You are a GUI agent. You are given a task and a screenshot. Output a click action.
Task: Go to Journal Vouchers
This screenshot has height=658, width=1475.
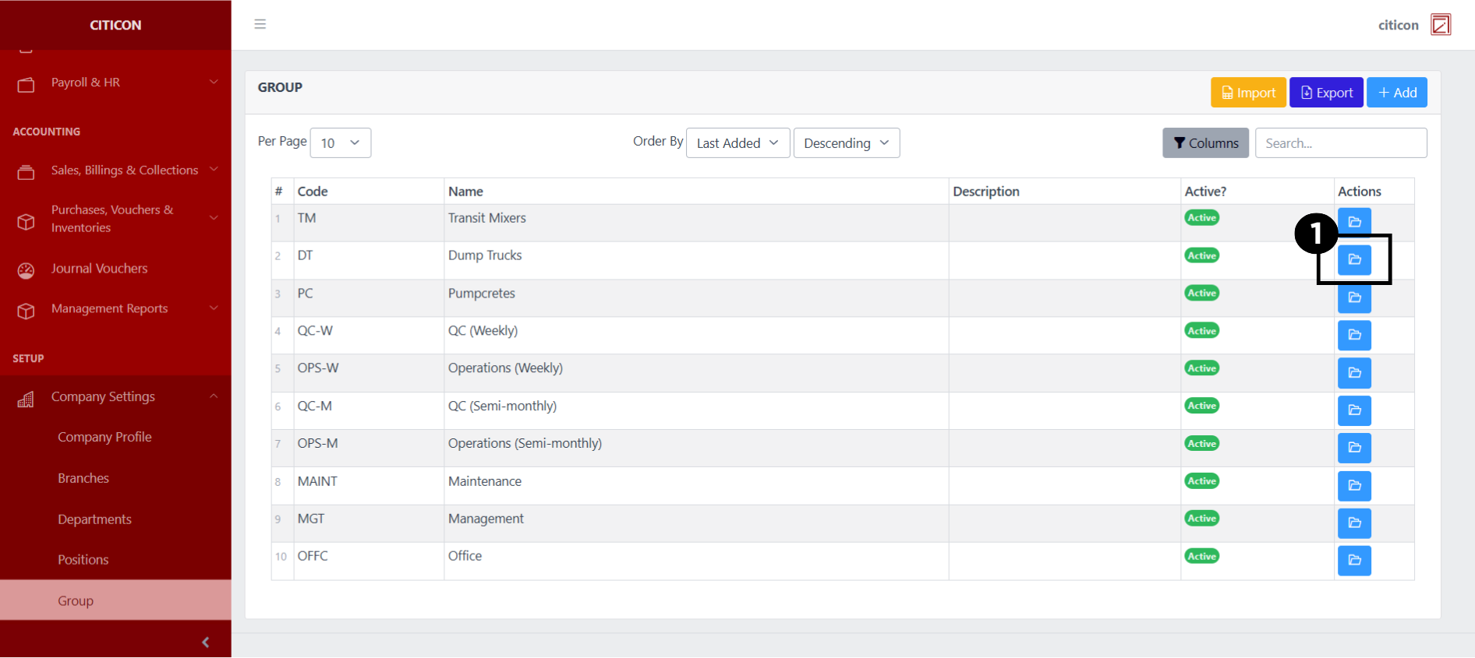[99, 269]
